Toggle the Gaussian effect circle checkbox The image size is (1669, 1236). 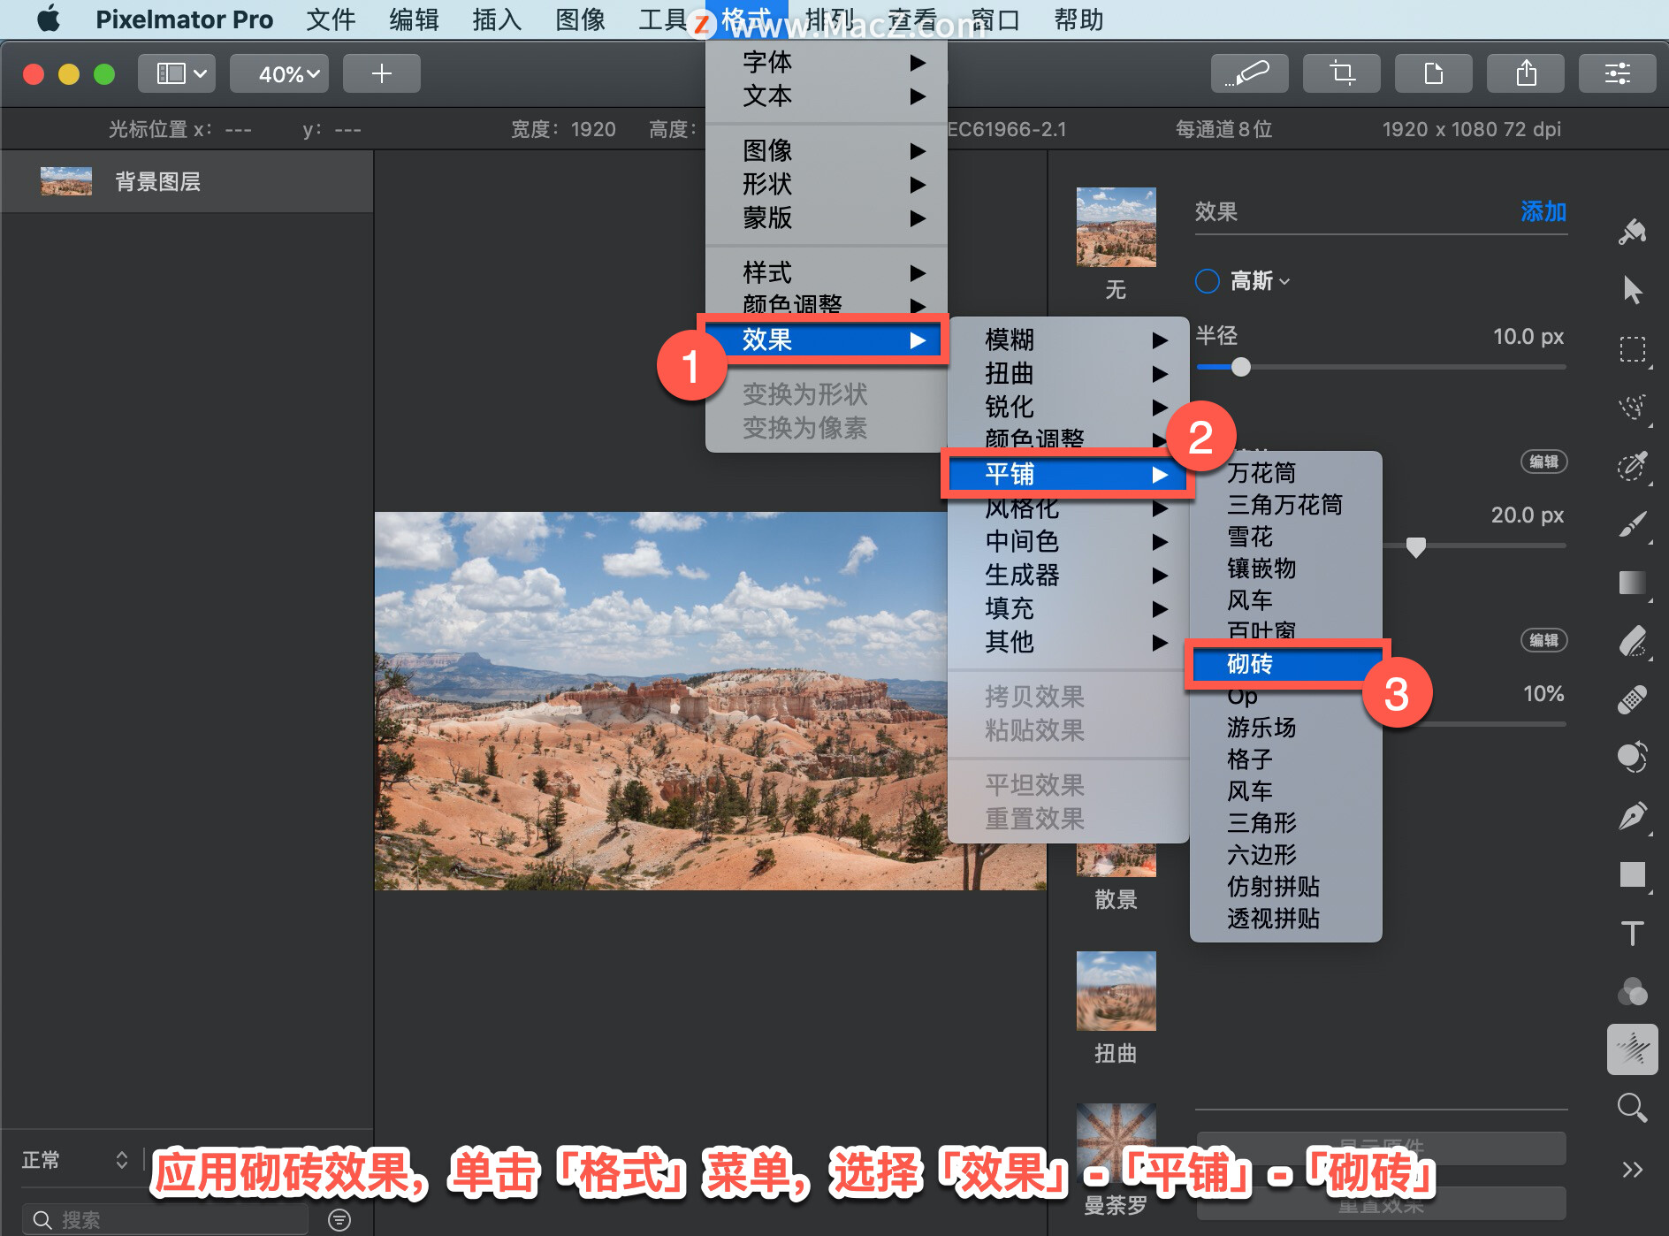coord(1207,281)
